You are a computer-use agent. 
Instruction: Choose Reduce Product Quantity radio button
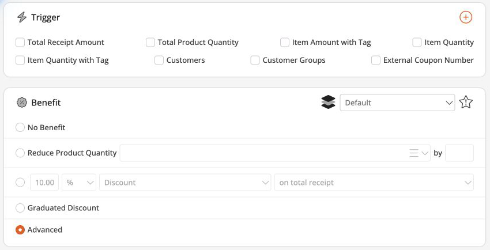coord(20,153)
